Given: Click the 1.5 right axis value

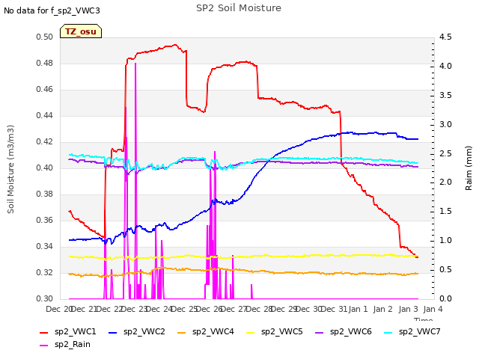Looking at the screenshot, I should 445,212.
